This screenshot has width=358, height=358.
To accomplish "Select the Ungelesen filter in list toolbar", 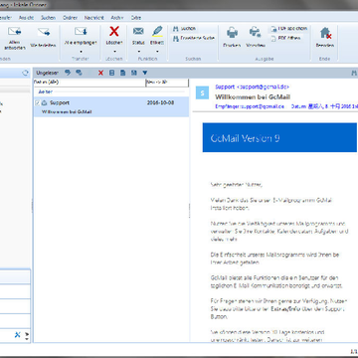I will coord(48,73).
